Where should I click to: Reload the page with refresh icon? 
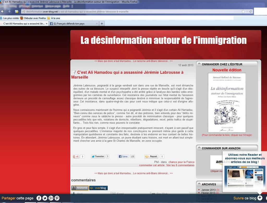251,11
